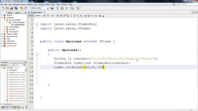
Task: Open the Tools menu
Action: [x=58, y=4]
